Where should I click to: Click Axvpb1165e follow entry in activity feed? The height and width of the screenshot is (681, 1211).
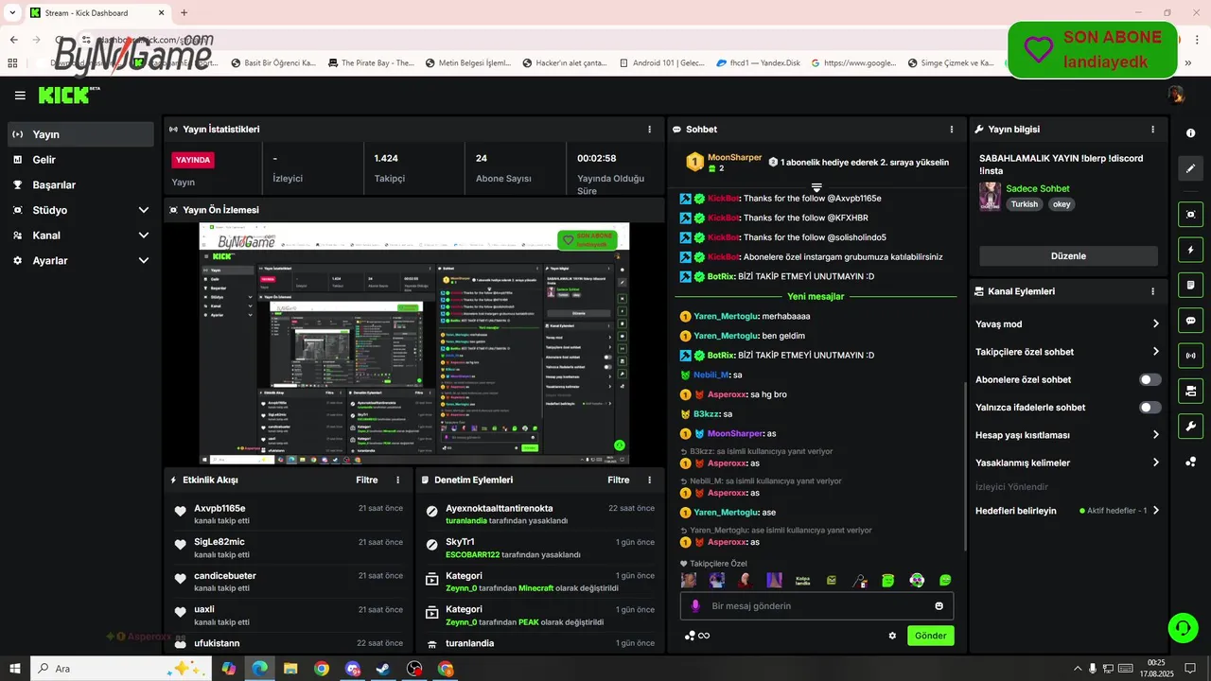[x=289, y=515]
